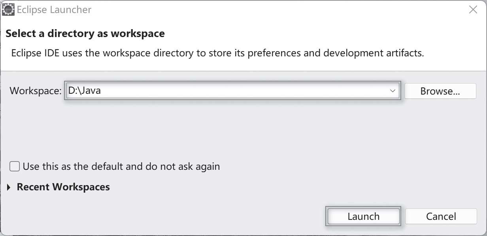Launch Eclipse with the selected workspace
This screenshot has height=236, width=487.
tap(363, 216)
